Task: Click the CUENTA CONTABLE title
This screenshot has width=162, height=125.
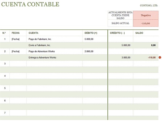Action: coord(30,4)
